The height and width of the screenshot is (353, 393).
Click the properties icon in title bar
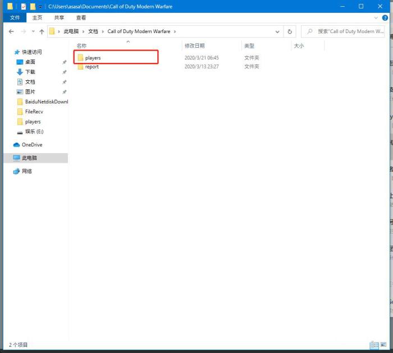pos(24,6)
